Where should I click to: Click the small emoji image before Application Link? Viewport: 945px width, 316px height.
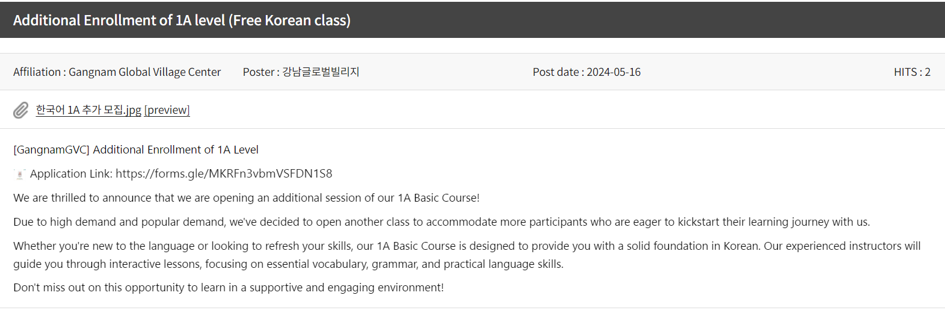pyautogui.click(x=20, y=174)
